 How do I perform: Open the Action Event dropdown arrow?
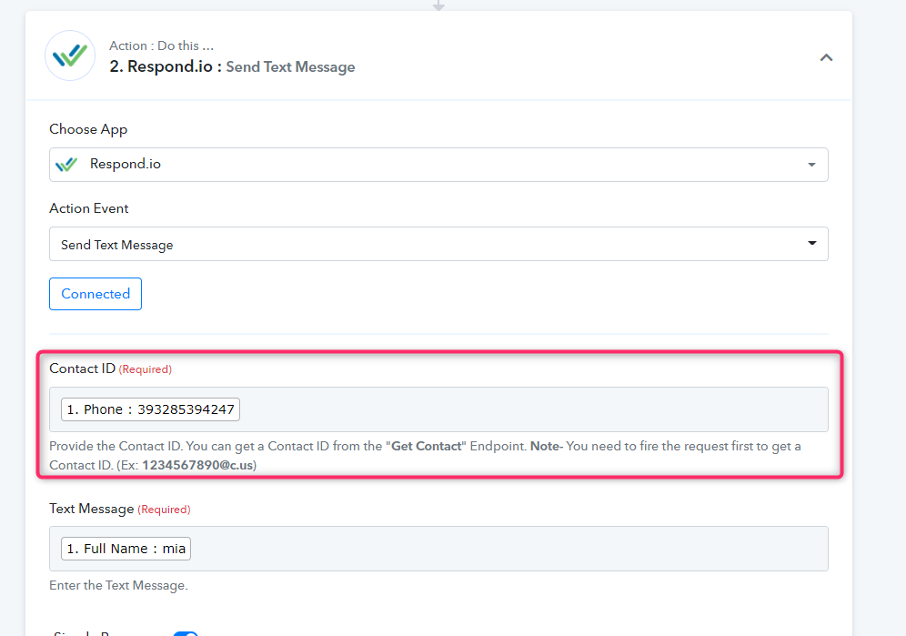[810, 244]
